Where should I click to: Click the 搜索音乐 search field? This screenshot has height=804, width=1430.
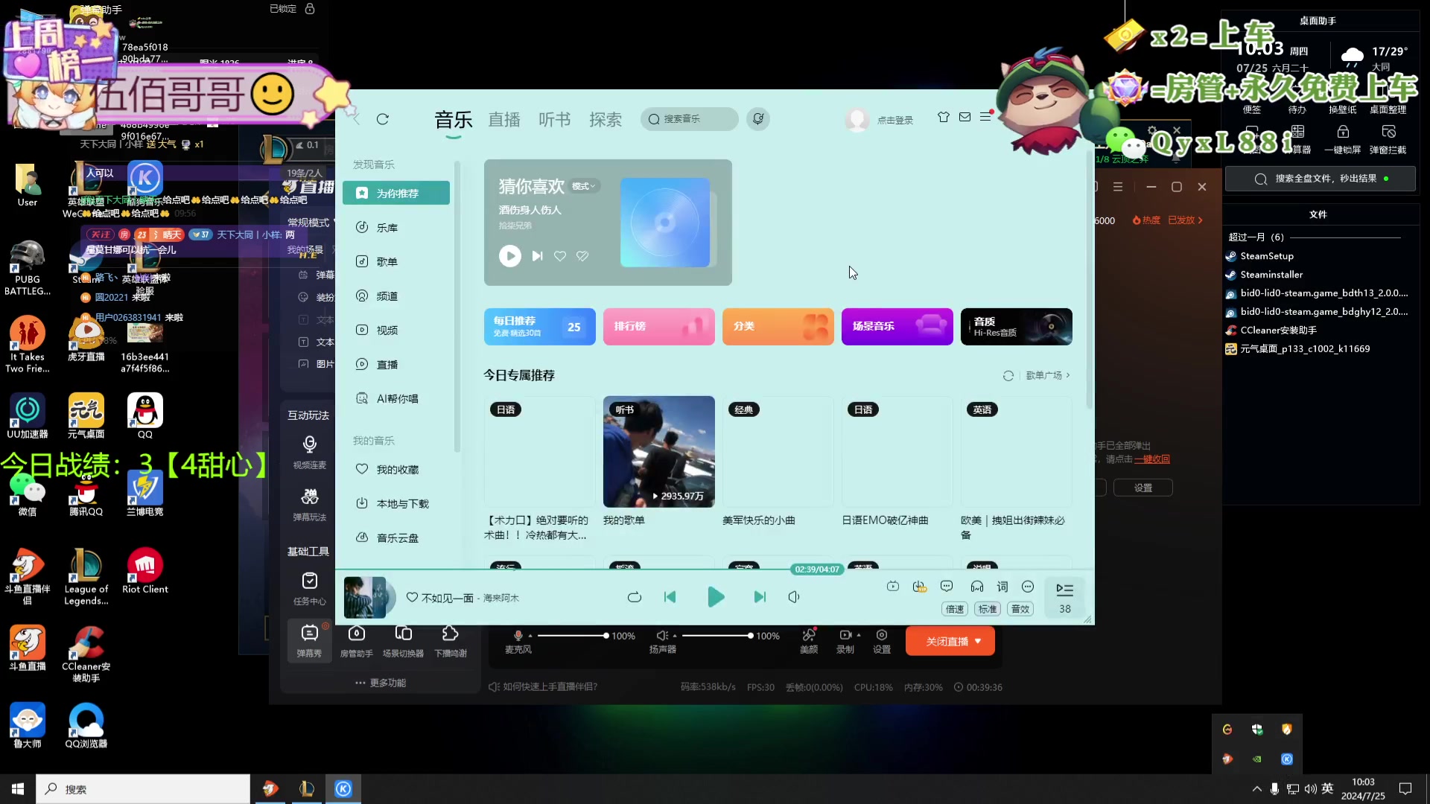pyautogui.click(x=689, y=119)
